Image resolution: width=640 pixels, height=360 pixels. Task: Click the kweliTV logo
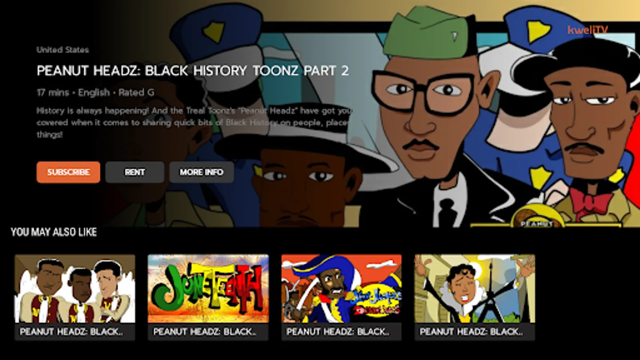(588, 30)
